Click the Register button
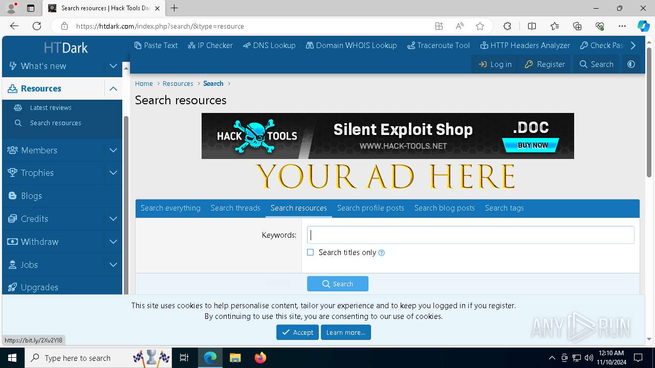This screenshot has width=655, height=368. 544,64
